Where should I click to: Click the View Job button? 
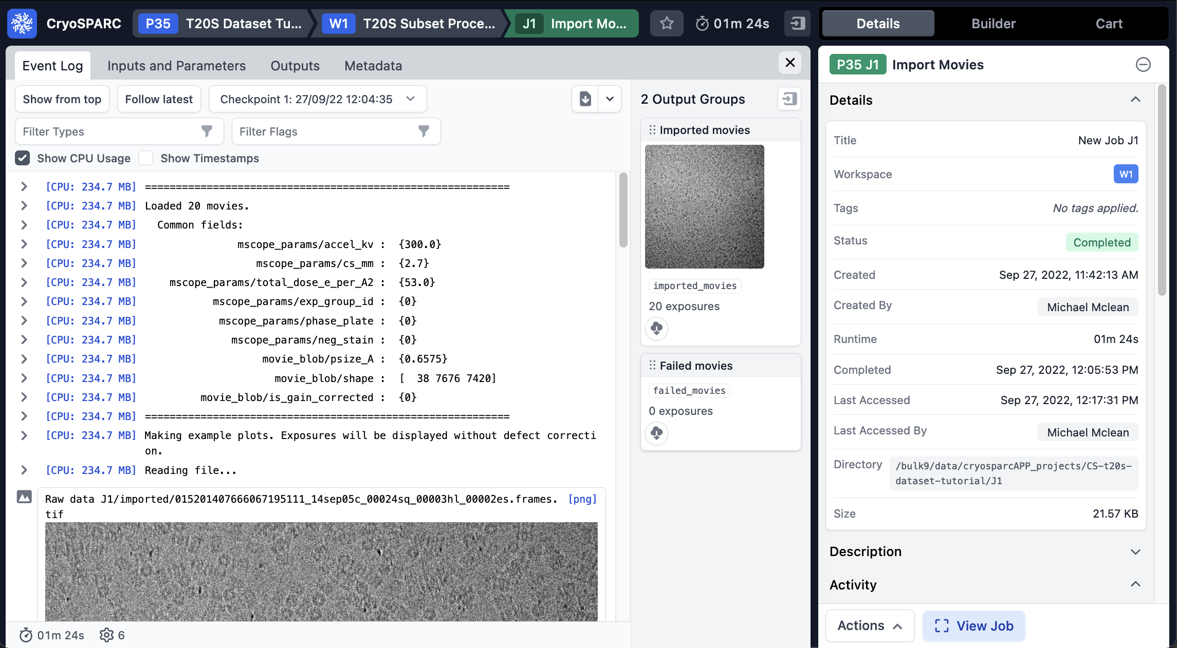pos(973,626)
